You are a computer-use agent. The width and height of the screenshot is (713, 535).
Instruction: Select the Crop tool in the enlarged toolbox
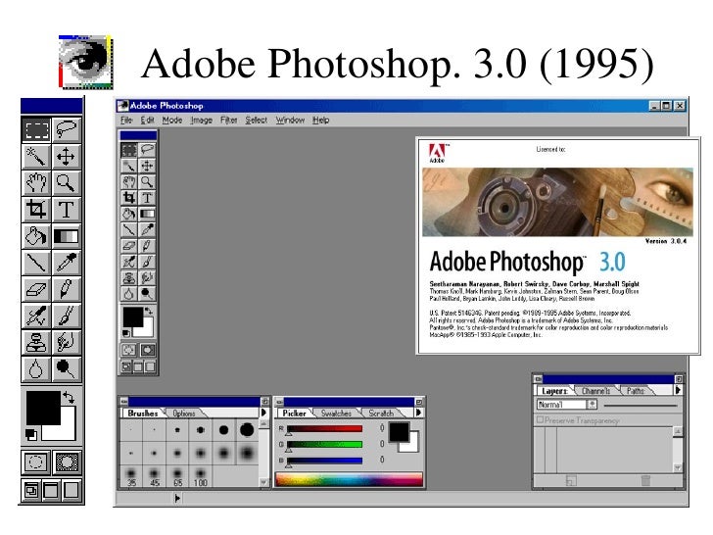tap(37, 210)
